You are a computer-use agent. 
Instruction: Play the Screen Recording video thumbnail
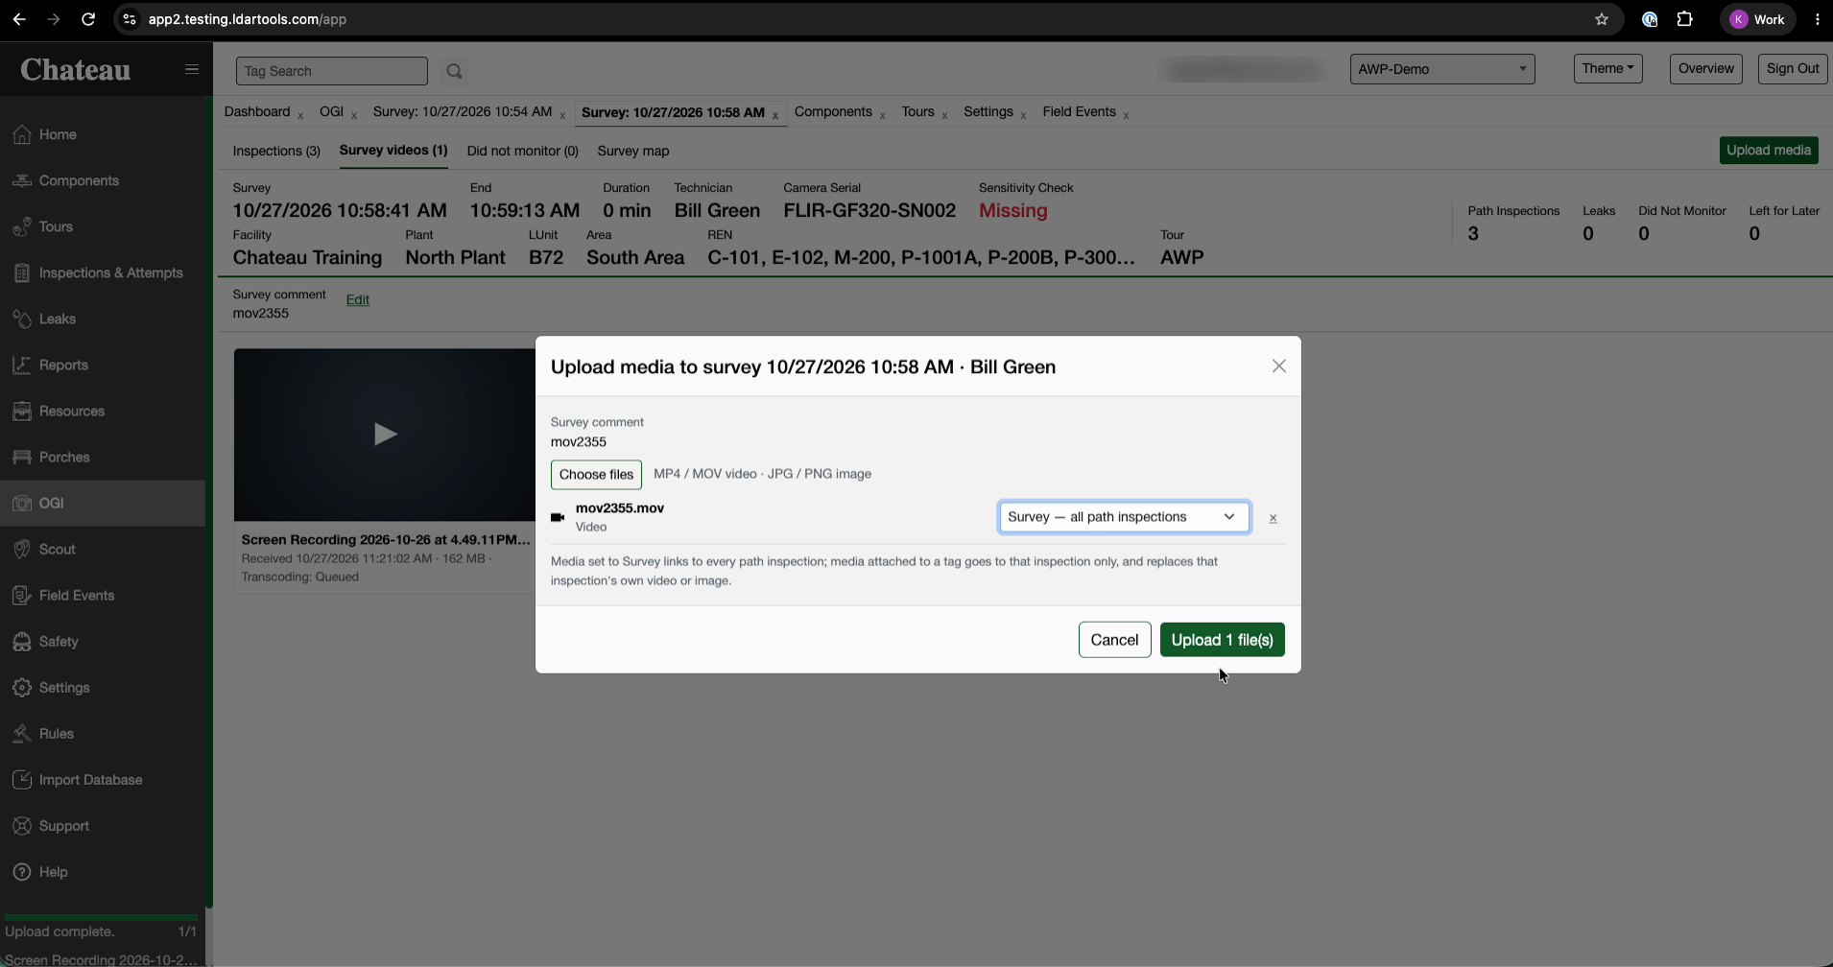[x=385, y=434]
